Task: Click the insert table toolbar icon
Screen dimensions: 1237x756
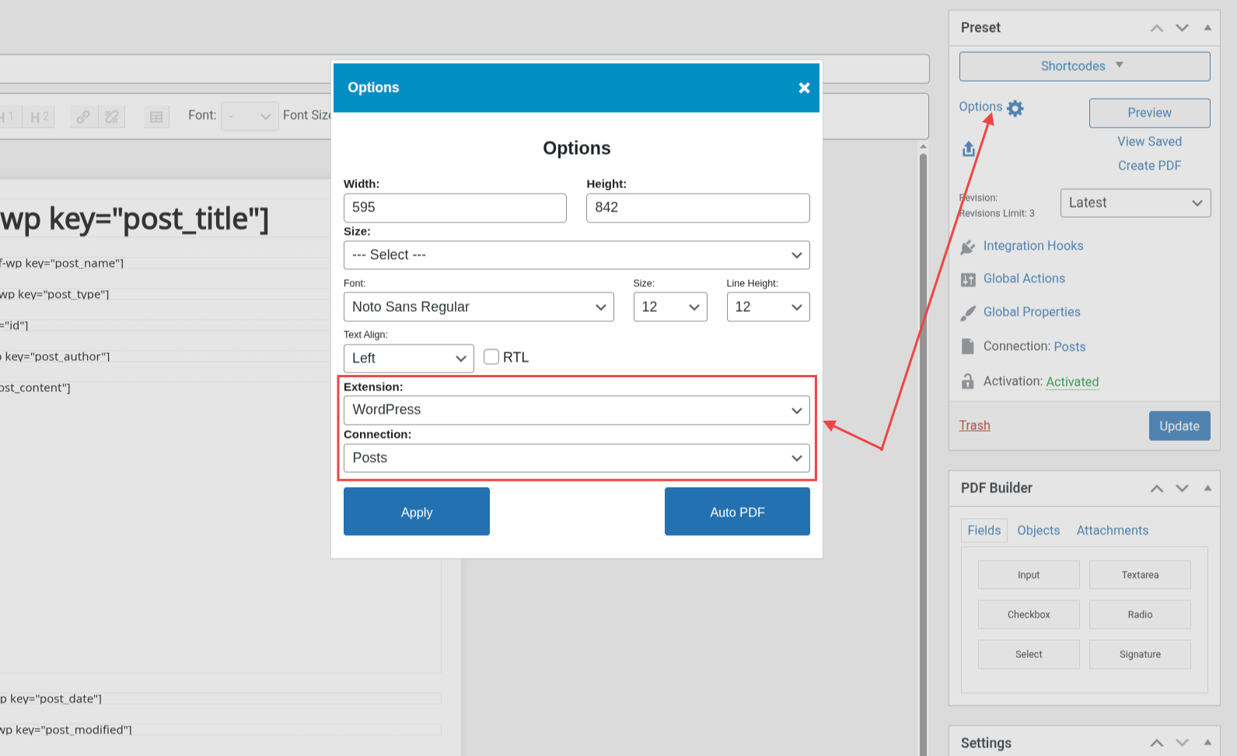Action: (156, 117)
